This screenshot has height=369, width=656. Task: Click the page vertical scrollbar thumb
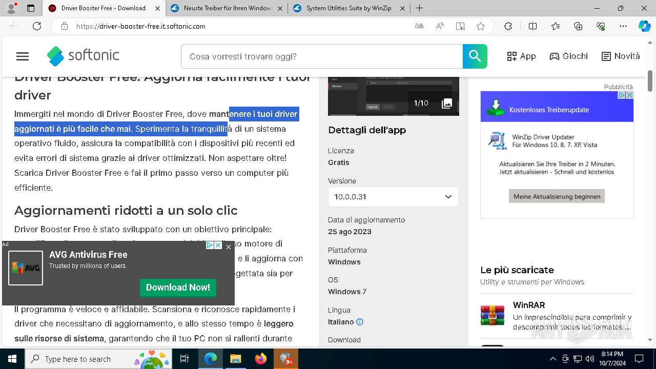650,80
